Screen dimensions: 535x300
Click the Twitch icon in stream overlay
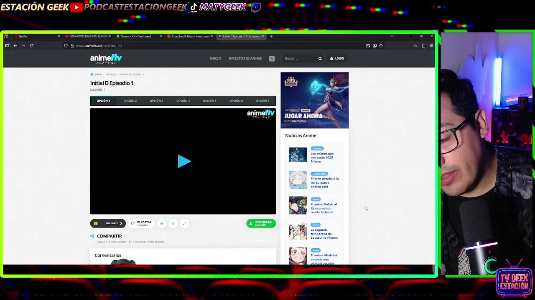[256, 7]
